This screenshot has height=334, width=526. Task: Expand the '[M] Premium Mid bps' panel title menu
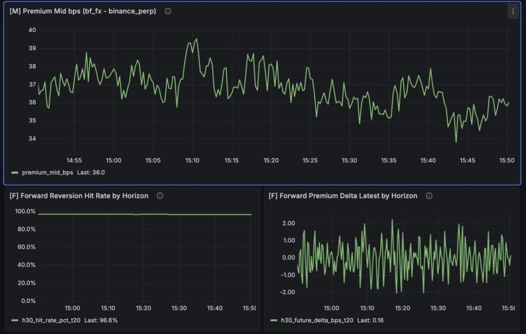click(x=83, y=11)
